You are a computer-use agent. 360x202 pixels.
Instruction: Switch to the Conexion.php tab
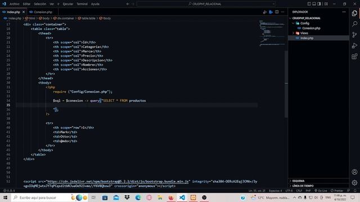tap(43, 12)
